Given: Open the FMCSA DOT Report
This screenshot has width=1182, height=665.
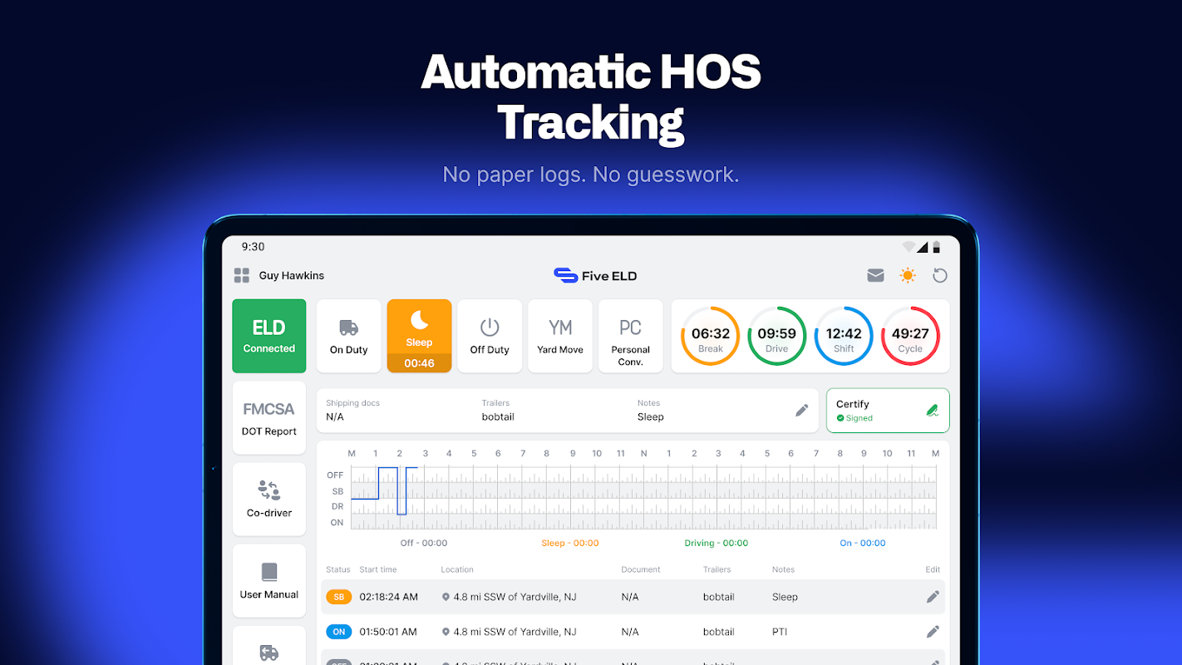Looking at the screenshot, I should 269,418.
